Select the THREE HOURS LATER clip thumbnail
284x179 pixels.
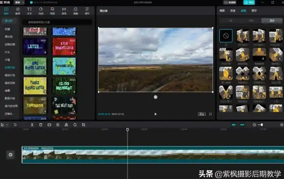tap(35, 86)
